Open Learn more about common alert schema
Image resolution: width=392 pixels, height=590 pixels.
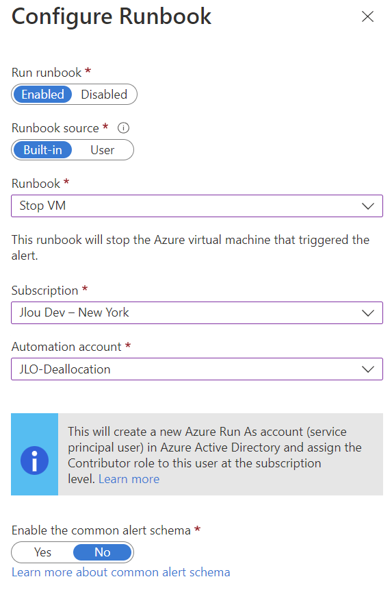(x=120, y=572)
